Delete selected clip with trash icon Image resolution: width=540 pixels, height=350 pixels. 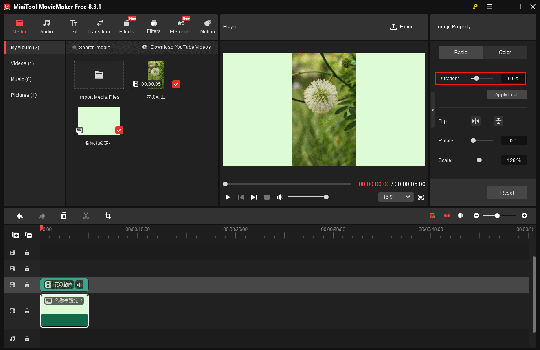64,216
